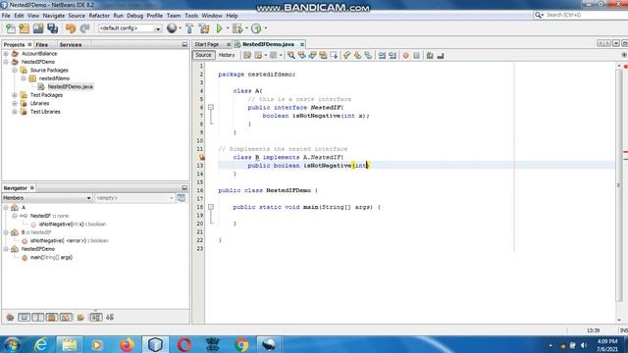Toggle Sort by Source in Navigator

click(110, 318)
